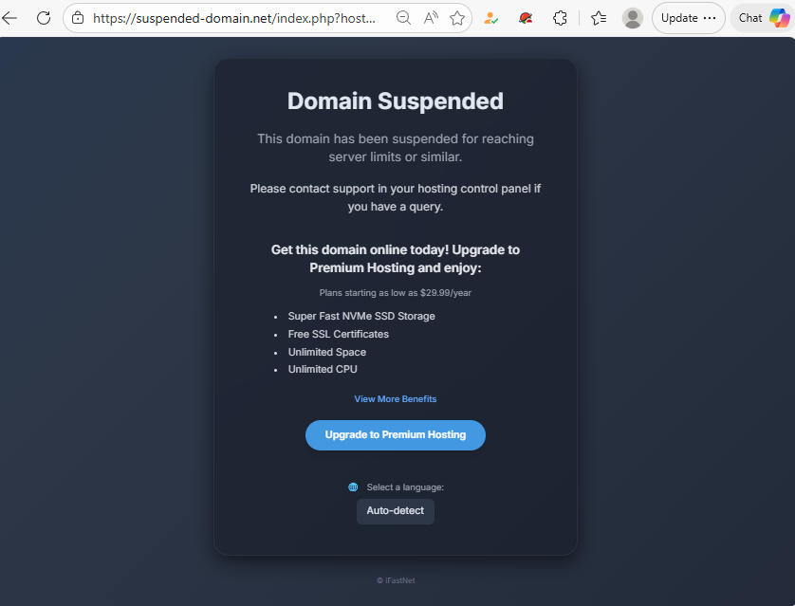Add this page to favorites with the star
Screen dimensions: 795x606
click(x=457, y=18)
